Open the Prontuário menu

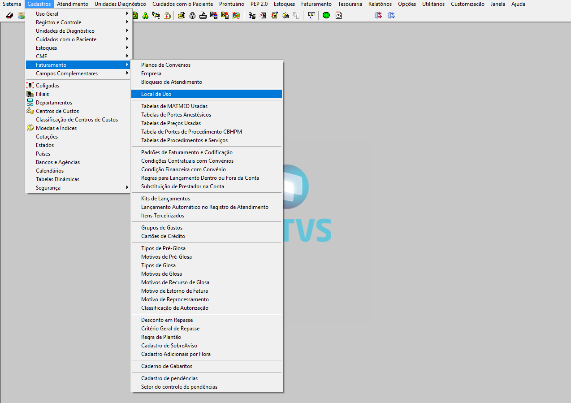232,4
